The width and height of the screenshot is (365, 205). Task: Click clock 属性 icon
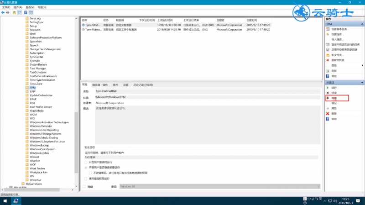tap(328, 108)
